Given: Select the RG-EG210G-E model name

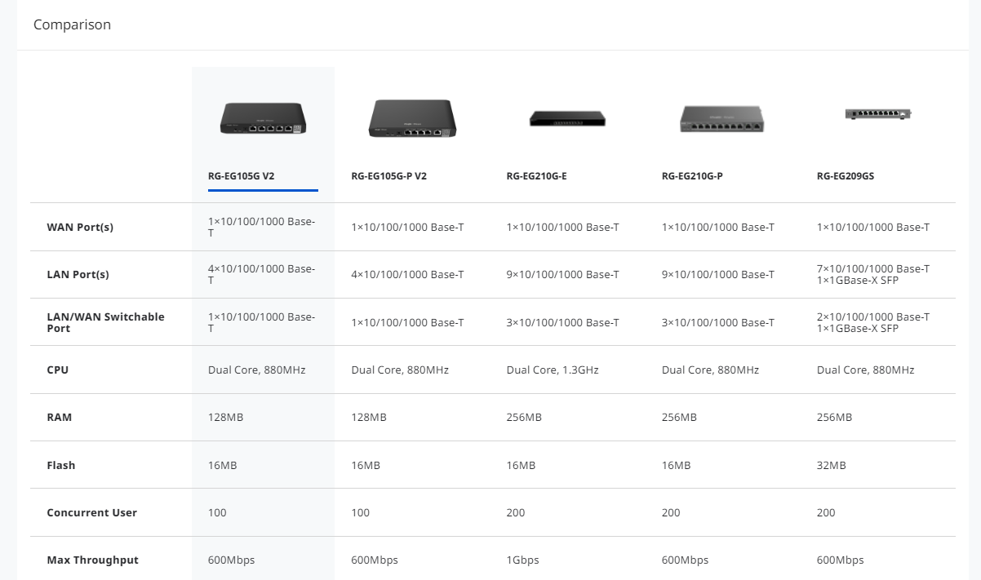Looking at the screenshot, I should (x=536, y=175).
